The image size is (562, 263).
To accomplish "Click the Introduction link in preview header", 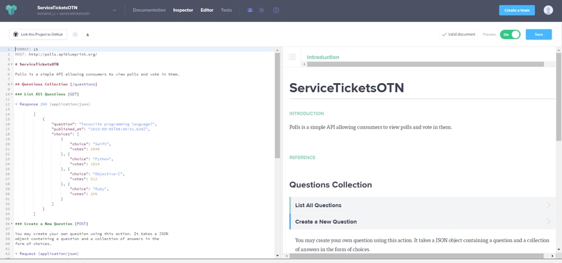I will [x=323, y=57].
